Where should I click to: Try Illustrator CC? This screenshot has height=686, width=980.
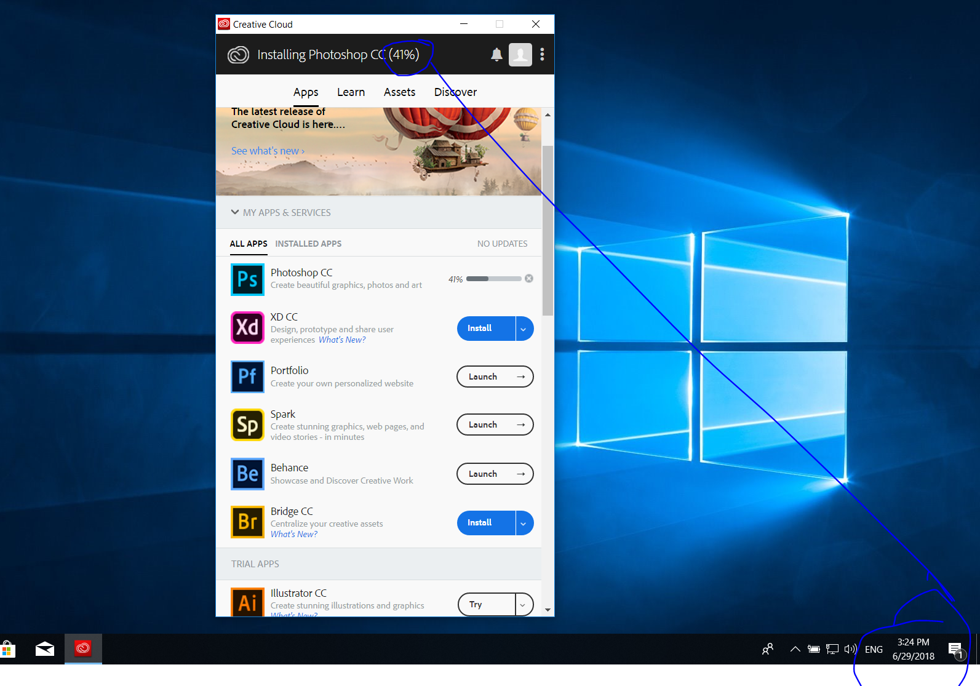coord(487,604)
